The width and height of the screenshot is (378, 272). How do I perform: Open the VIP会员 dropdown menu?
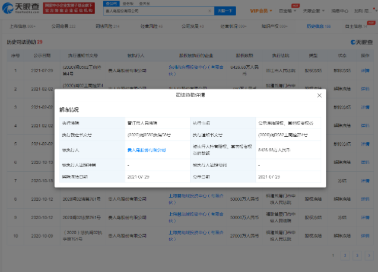(259, 11)
